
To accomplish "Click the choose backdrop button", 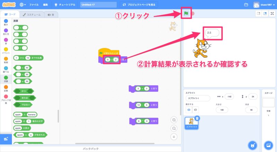I will tap(268, 145).
